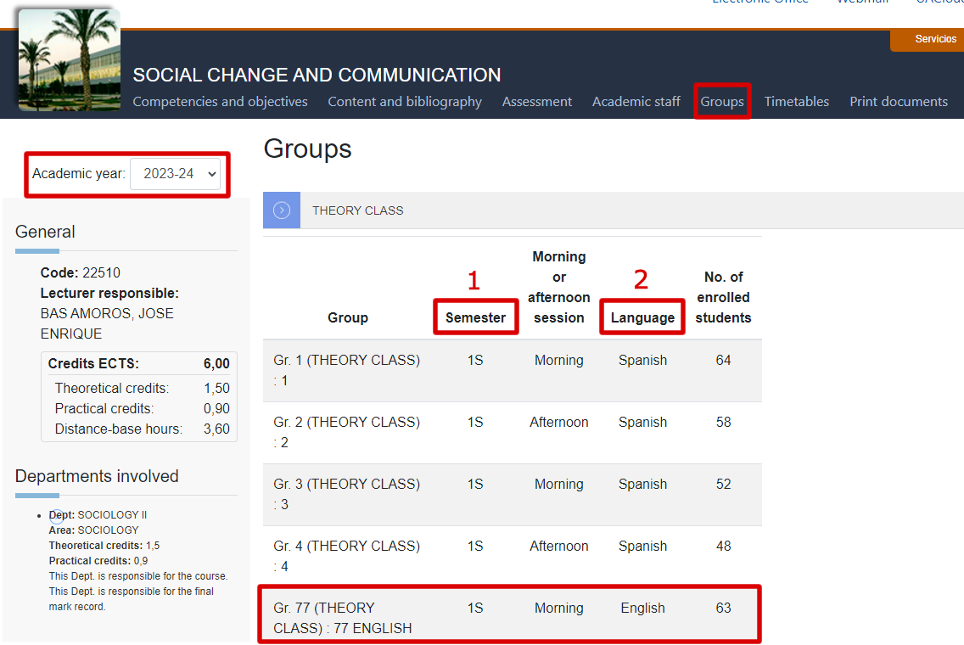Click the No. of enrolled students header
The height and width of the screenshot is (645, 964).
(723, 298)
